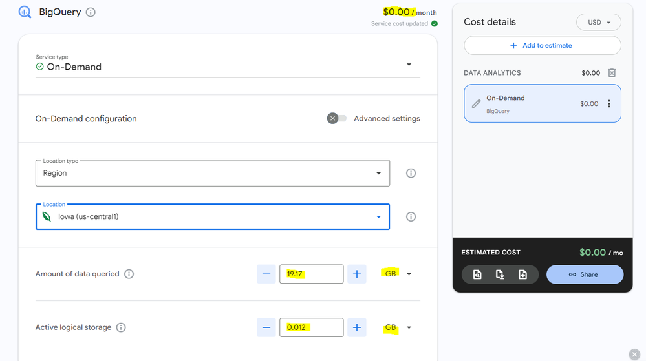Click the ESTIMATED COST $0.00 / mo total

pos(601,253)
